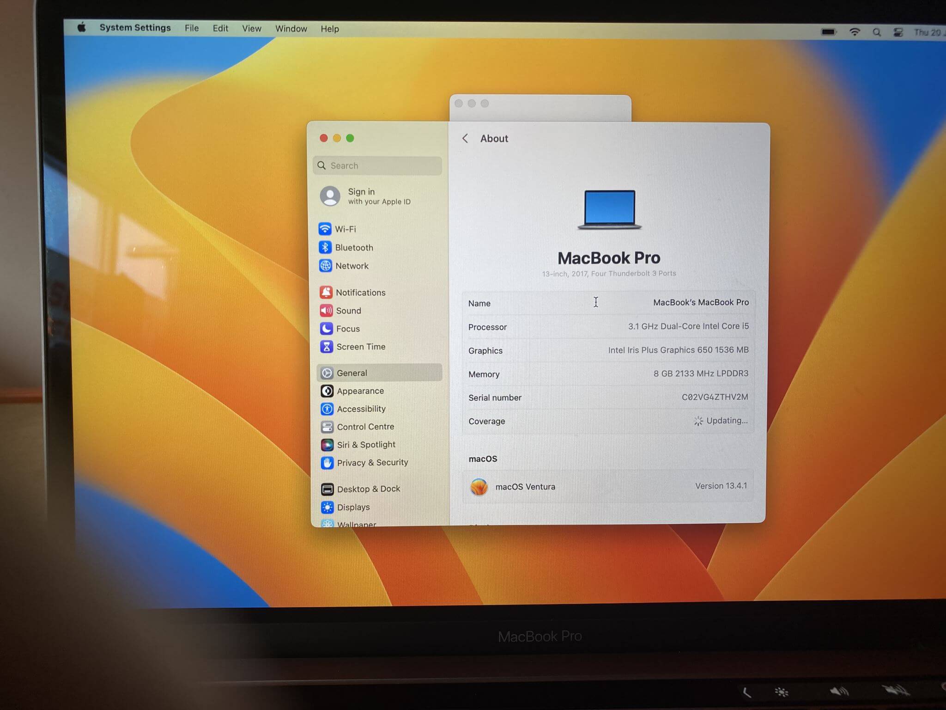Image resolution: width=946 pixels, height=710 pixels.
Task: Click the Touch Bar mute key
Action: point(896,691)
